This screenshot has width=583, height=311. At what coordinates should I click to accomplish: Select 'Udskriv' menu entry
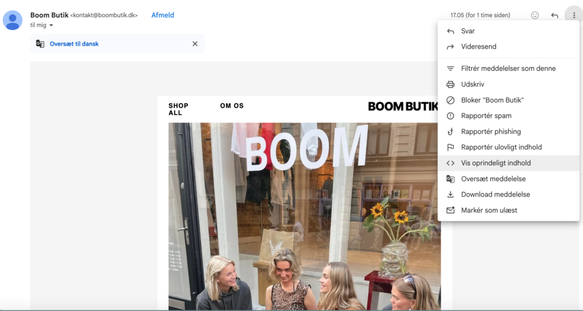pyautogui.click(x=508, y=84)
